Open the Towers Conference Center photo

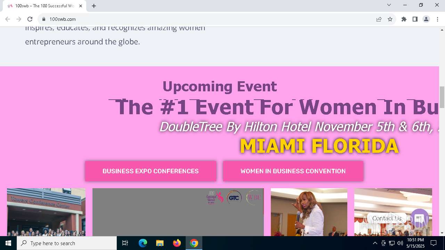46,212
